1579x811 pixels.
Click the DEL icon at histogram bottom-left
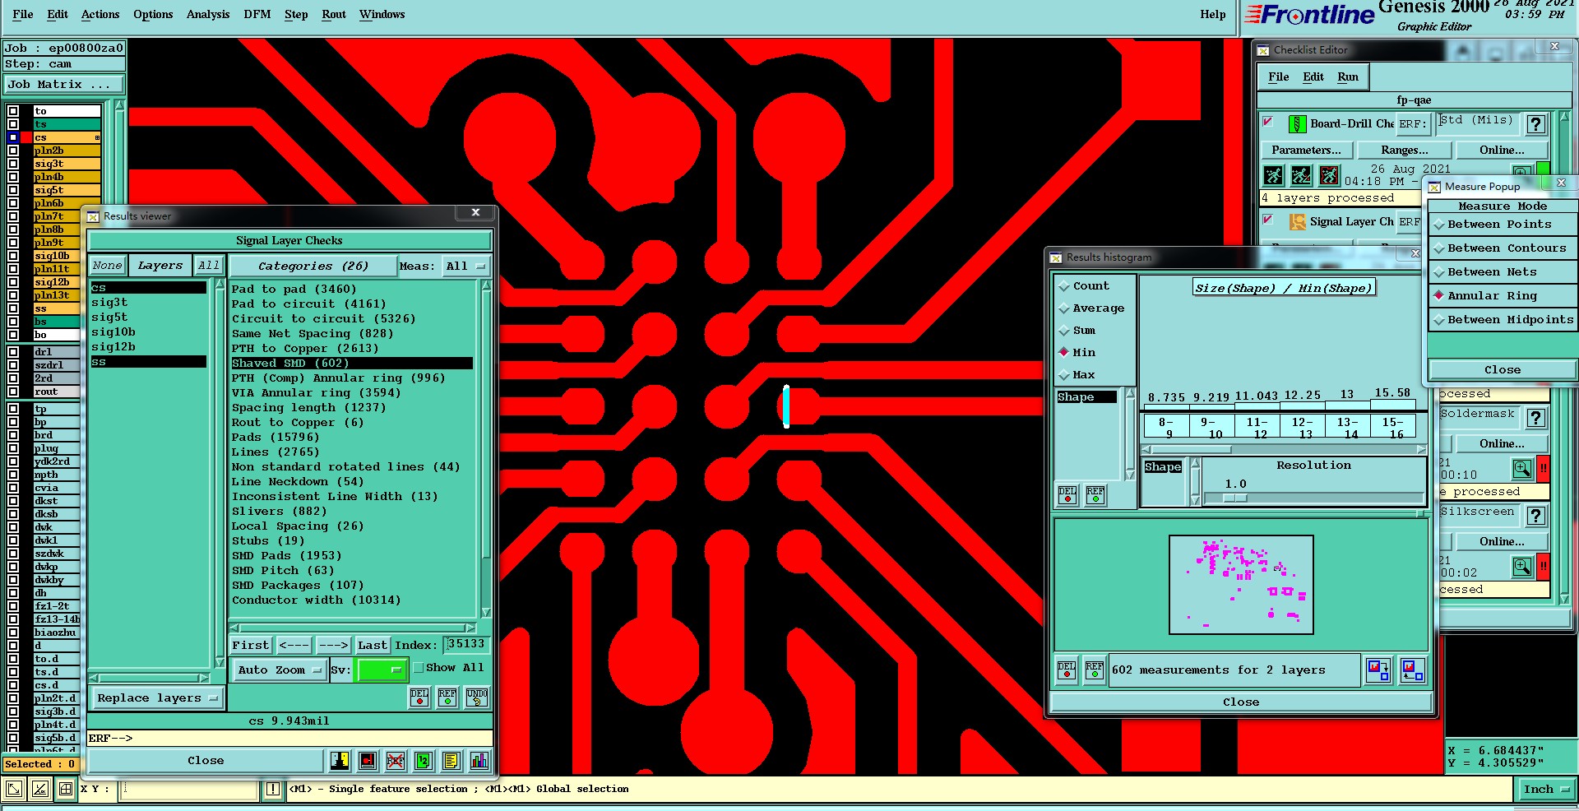point(1067,670)
